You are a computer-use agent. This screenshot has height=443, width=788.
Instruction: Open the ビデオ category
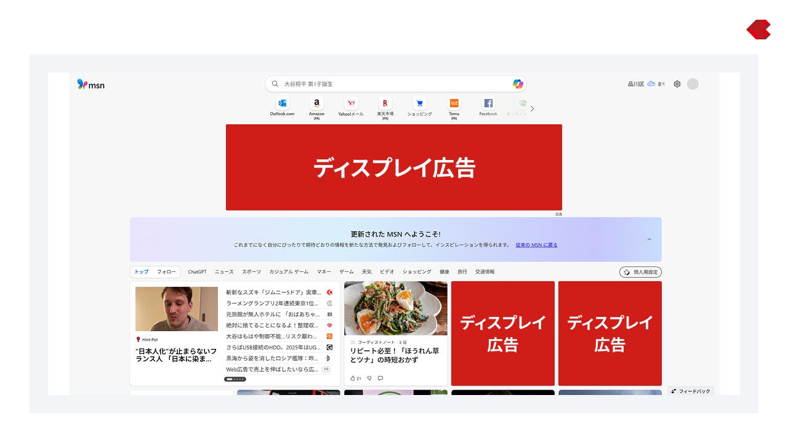pos(387,272)
